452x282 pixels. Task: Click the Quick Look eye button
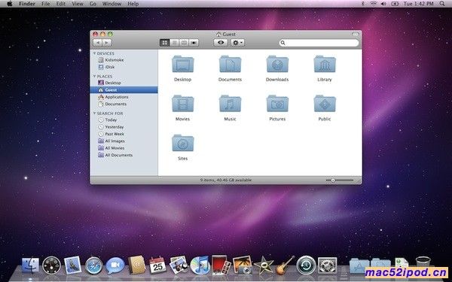coord(221,43)
